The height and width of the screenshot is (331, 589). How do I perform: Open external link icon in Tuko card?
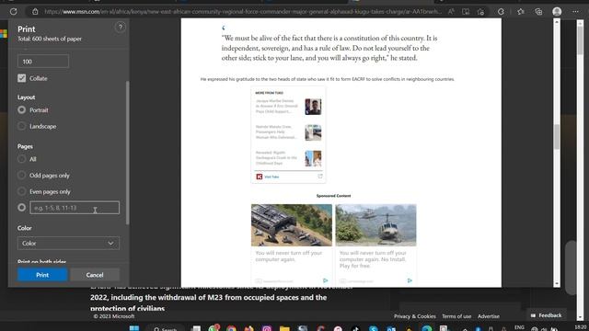coord(320,176)
